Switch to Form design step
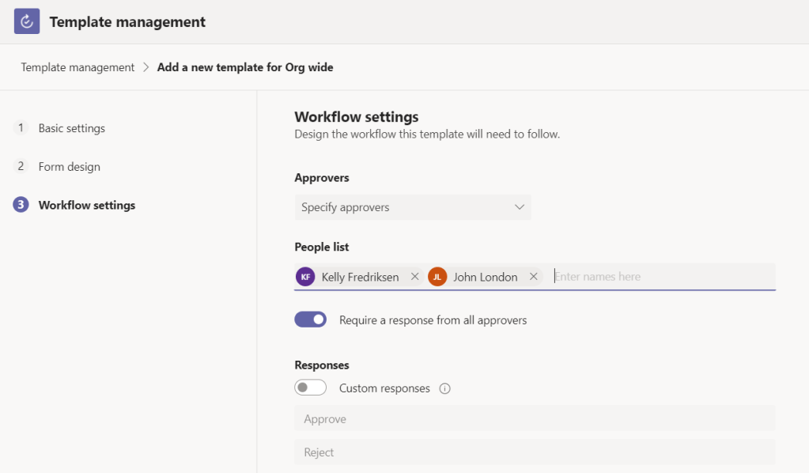 pyautogui.click(x=69, y=167)
